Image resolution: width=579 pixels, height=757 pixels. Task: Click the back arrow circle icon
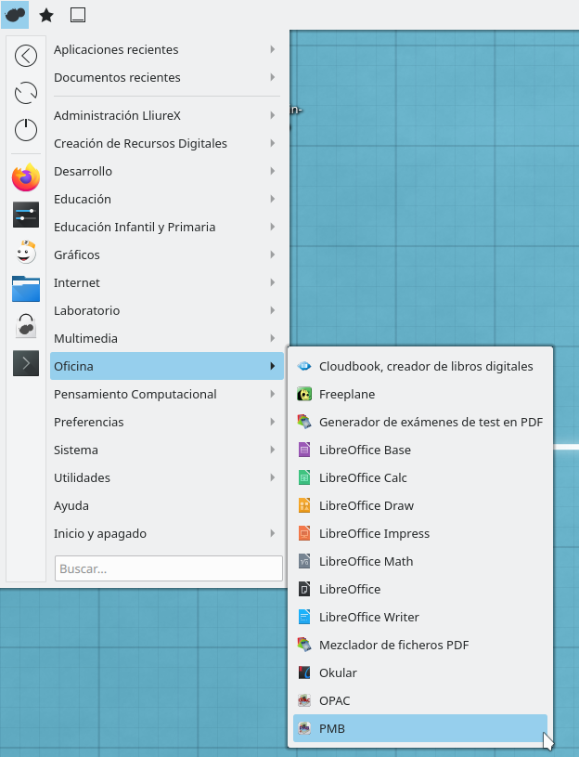pos(26,56)
